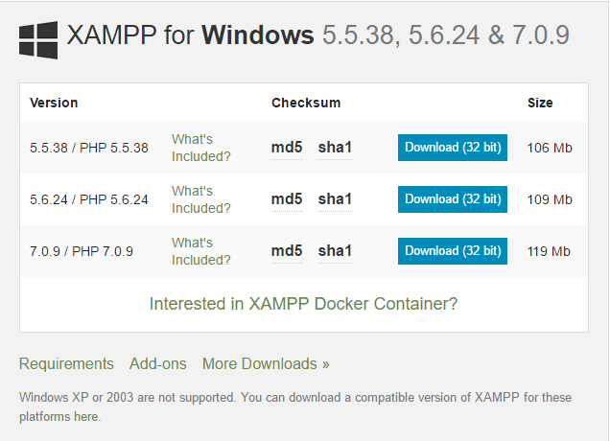Viewport: 610px width, 441px height.
Task: Expand More Downloads link
Action: [266, 364]
